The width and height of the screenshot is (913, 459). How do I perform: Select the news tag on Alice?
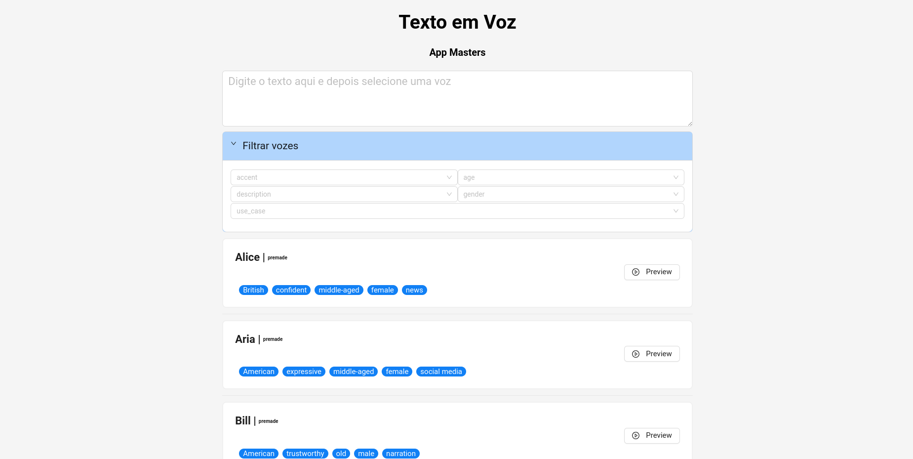[414, 290]
